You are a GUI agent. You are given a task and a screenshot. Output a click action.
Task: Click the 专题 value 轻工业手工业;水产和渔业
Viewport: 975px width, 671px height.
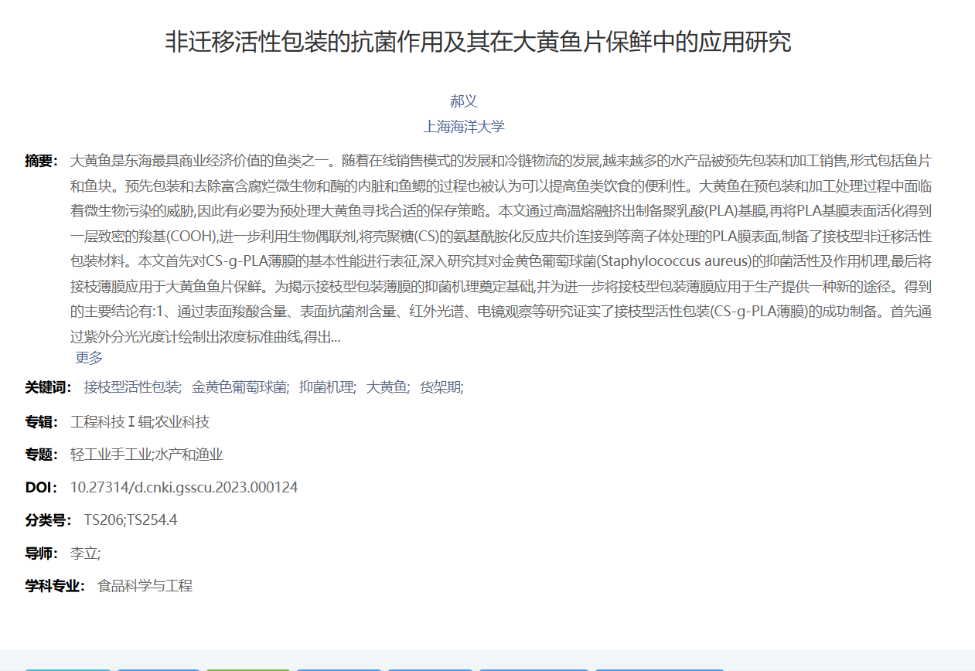tap(146, 455)
